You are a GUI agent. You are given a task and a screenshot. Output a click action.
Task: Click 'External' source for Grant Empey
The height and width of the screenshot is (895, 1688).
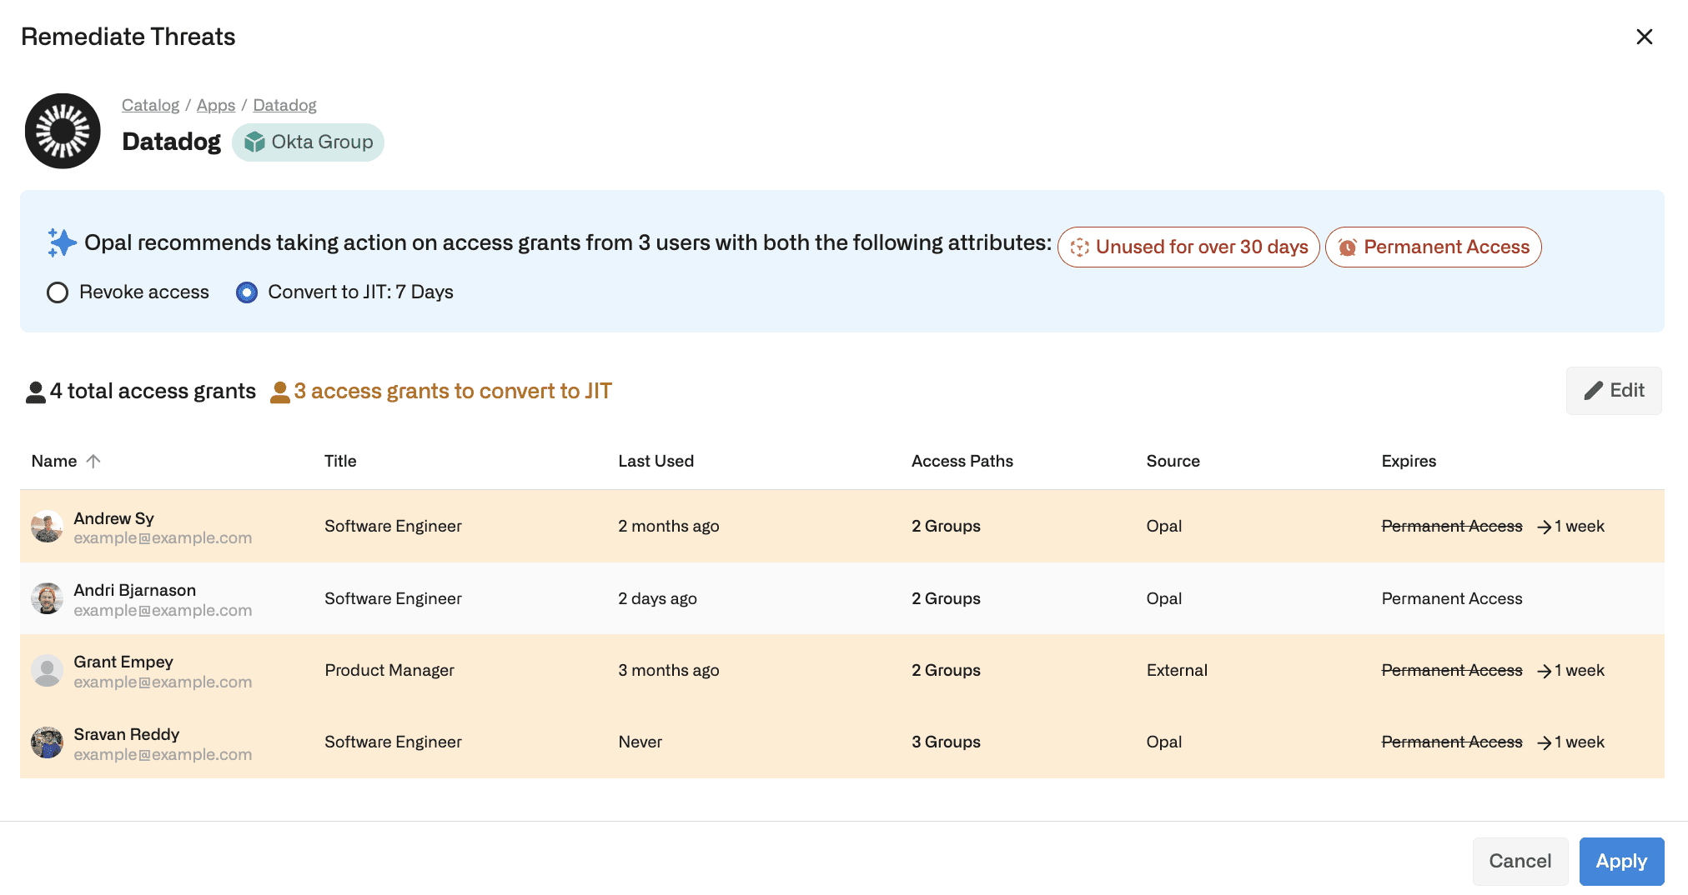pos(1177,671)
